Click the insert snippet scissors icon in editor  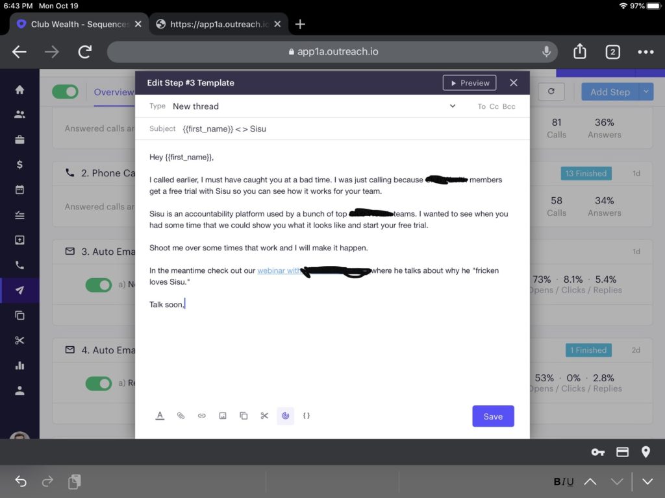[x=265, y=416]
